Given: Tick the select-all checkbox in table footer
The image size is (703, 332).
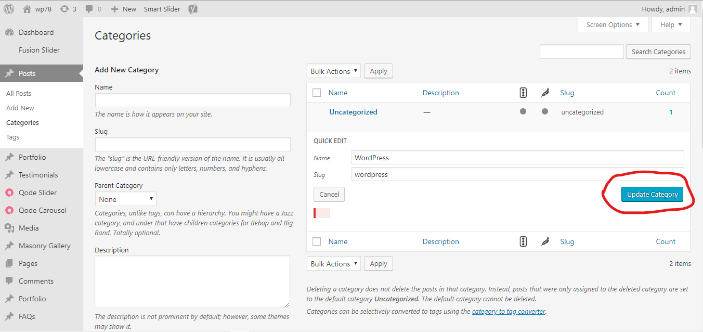Looking at the screenshot, I should (317, 241).
